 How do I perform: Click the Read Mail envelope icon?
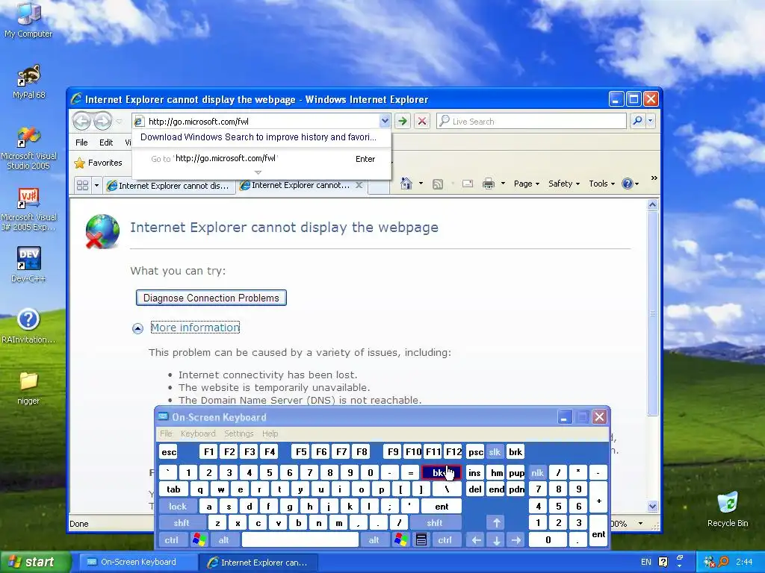coord(468,184)
